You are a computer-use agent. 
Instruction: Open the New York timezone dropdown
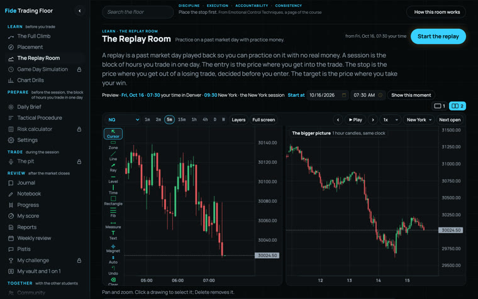pos(419,120)
